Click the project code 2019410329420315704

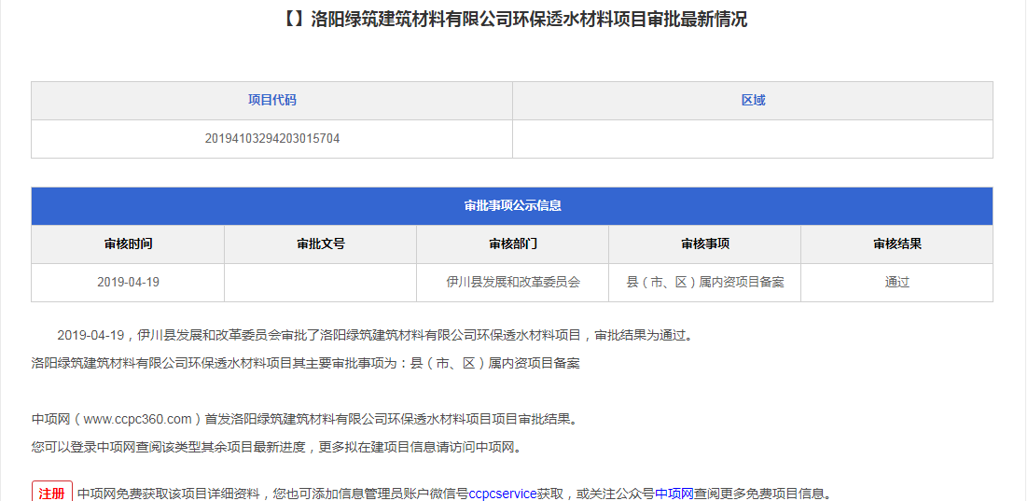[271, 139]
